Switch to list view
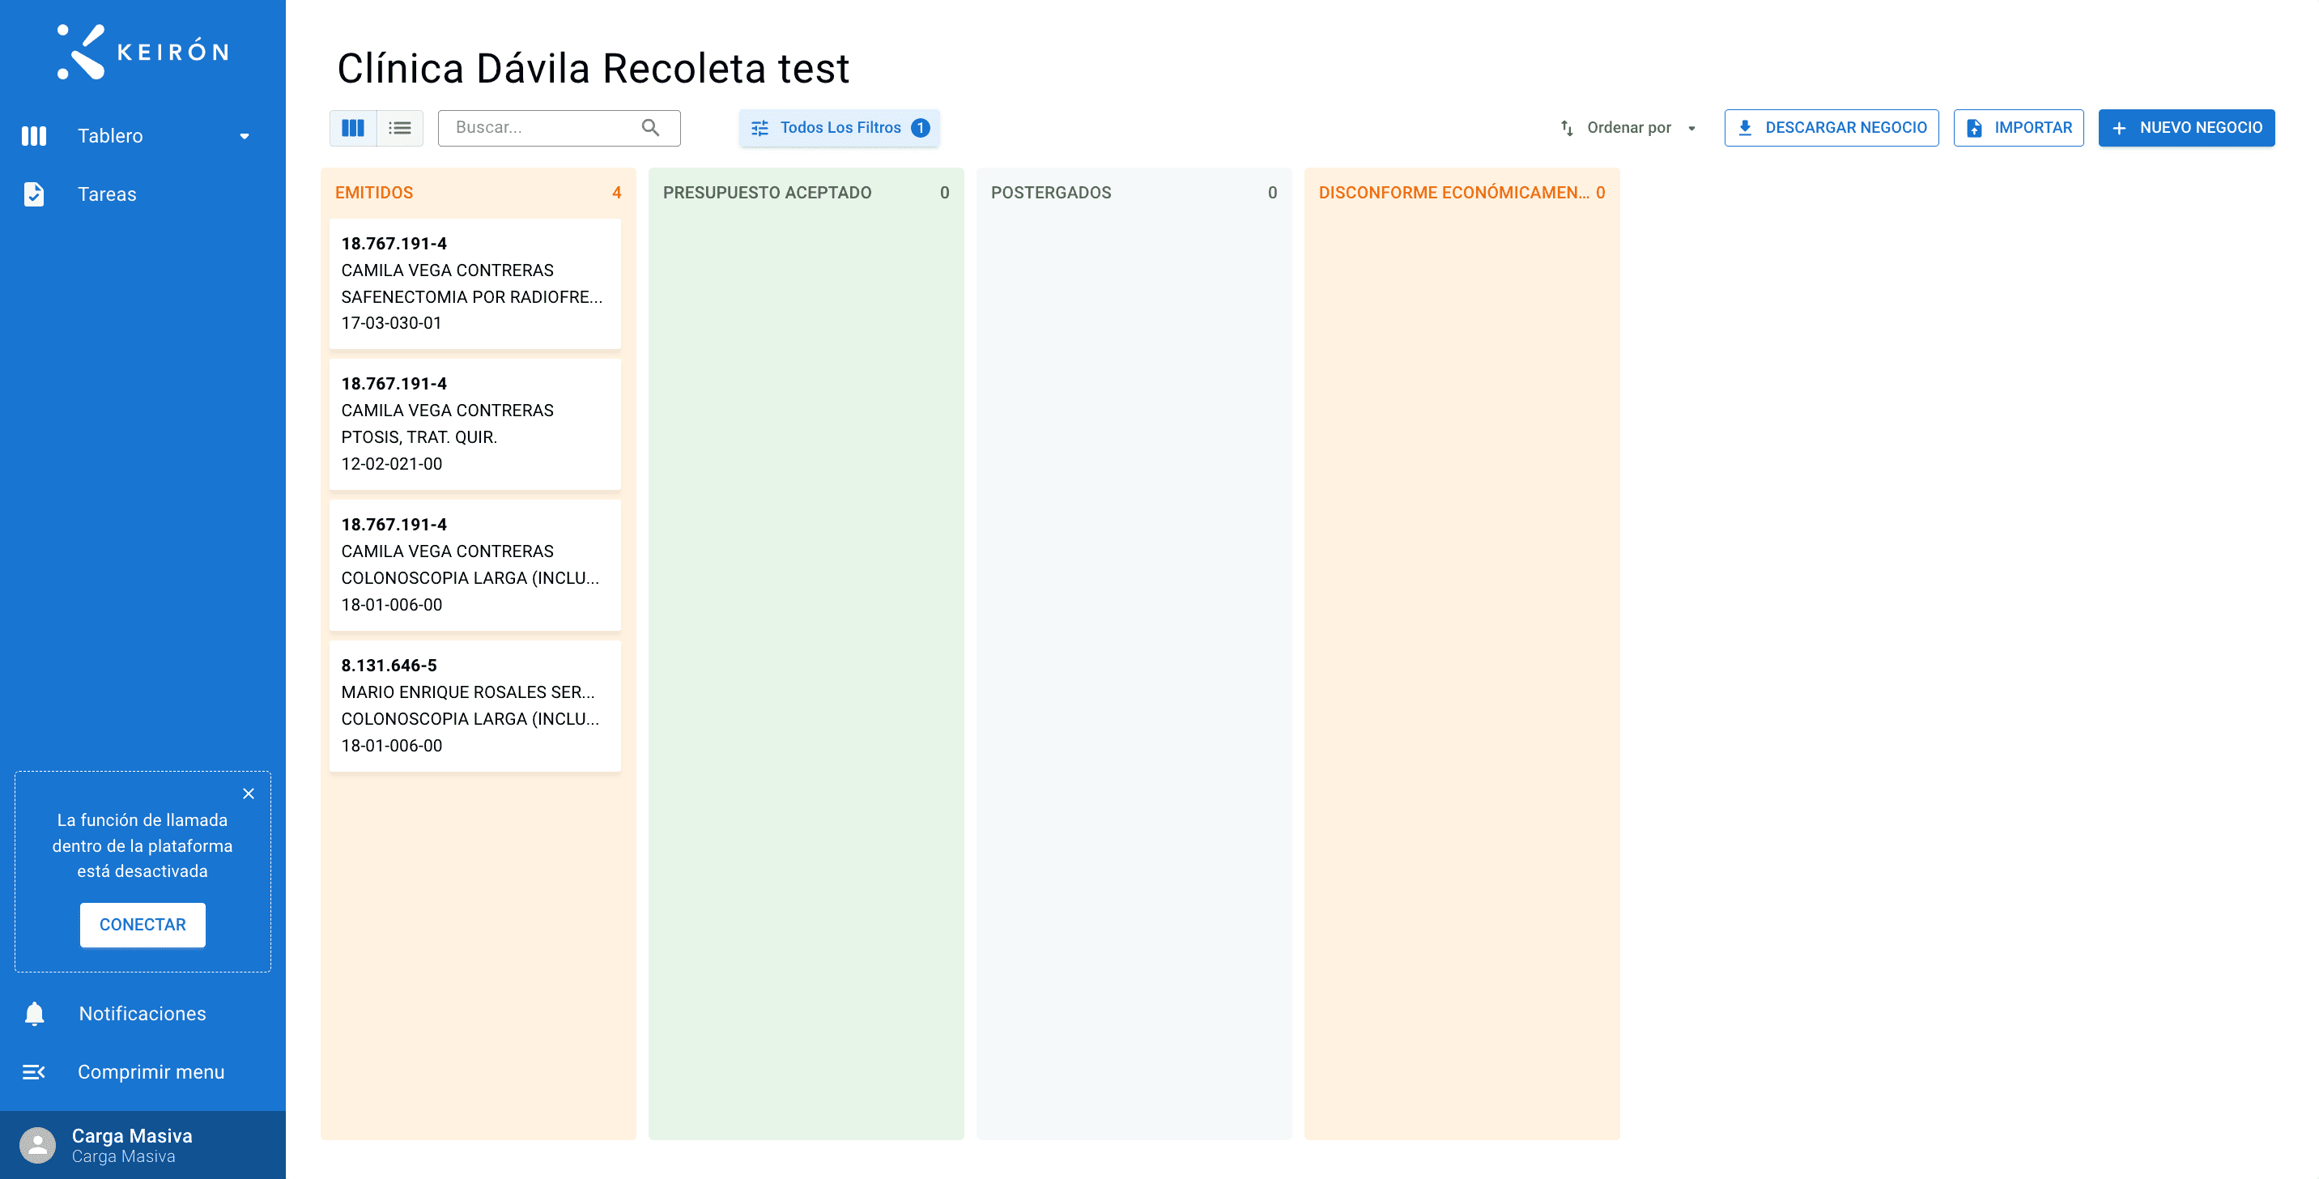The width and height of the screenshot is (2319, 1179). click(x=400, y=128)
